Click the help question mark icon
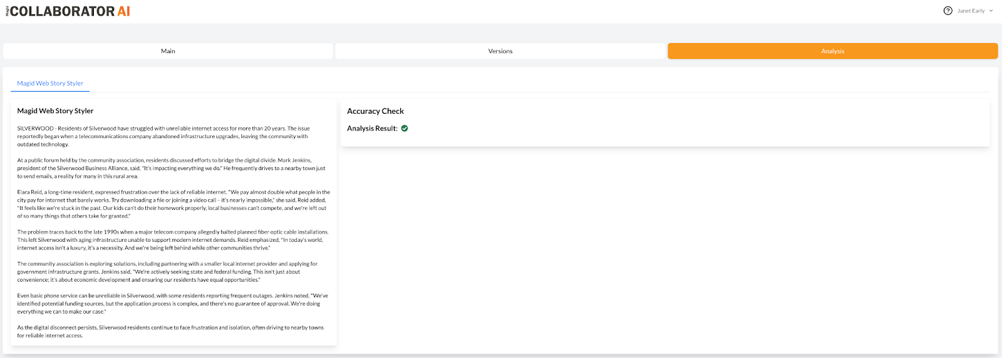The image size is (1002, 358). [x=948, y=11]
